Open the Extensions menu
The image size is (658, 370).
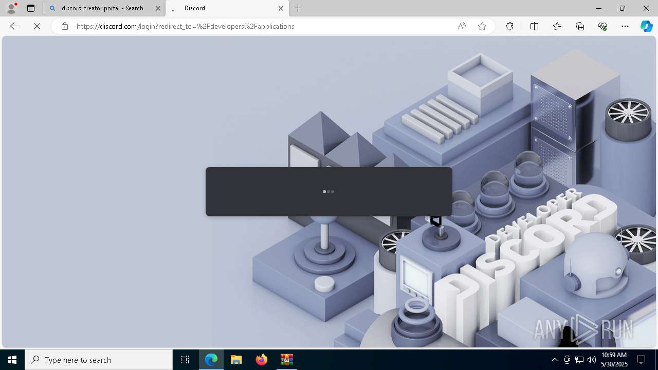(x=509, y=26)
